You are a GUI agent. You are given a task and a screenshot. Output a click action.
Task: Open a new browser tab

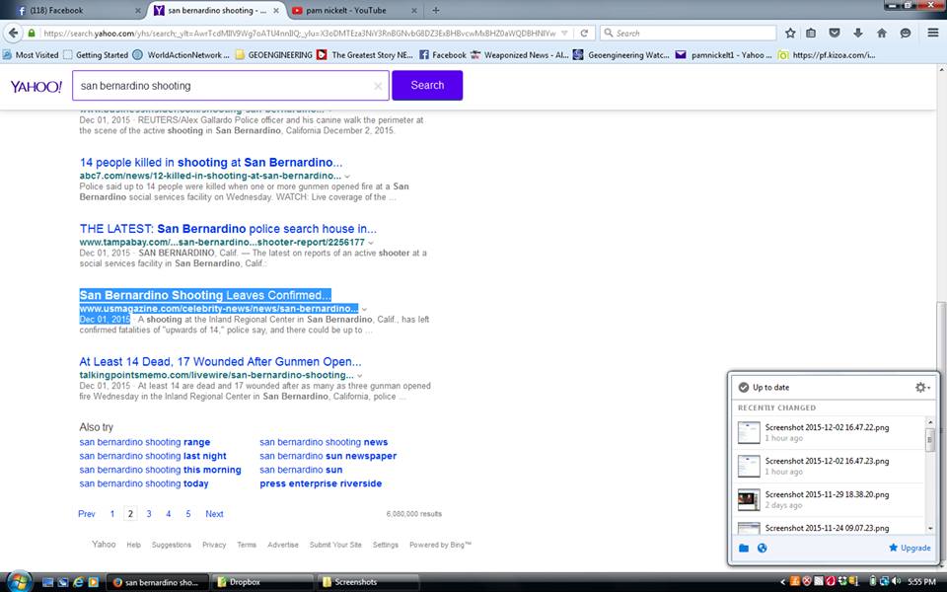435,10
